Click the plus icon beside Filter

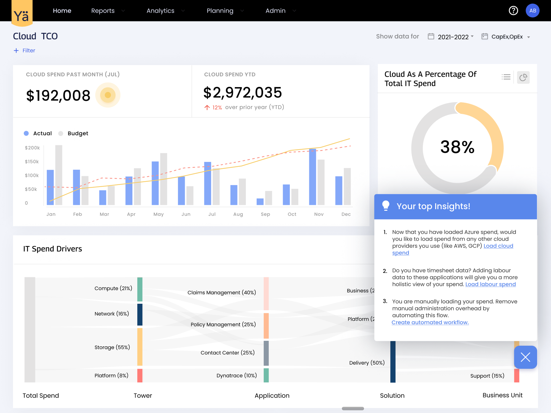(16, 50)
